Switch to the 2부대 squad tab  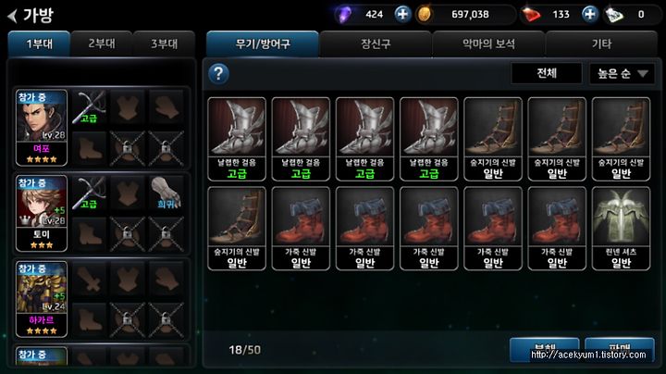(x=102, y=44)
